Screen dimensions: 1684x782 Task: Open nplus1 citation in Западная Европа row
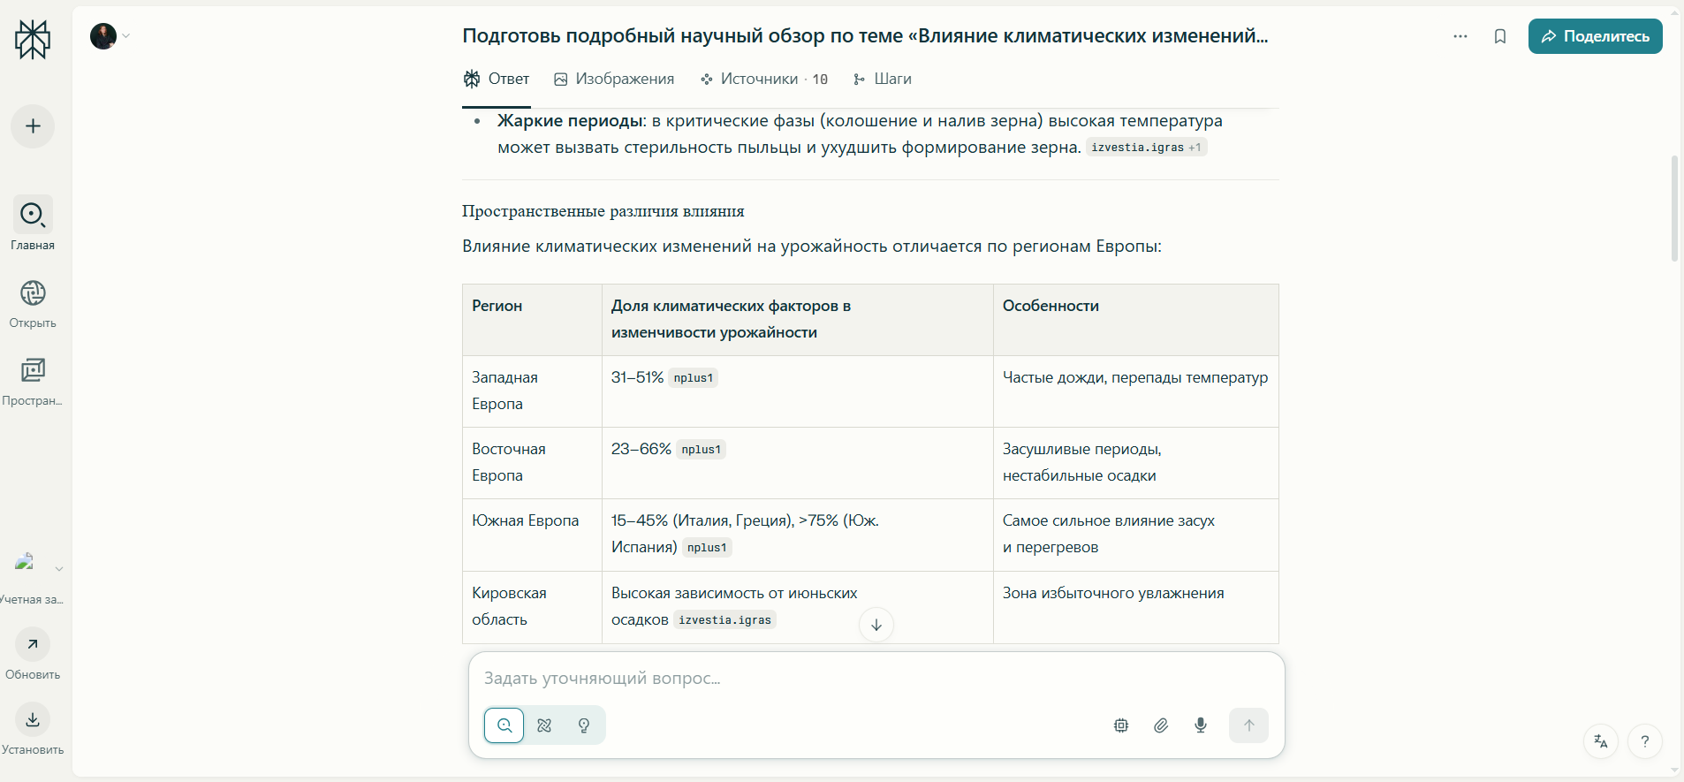click(x=693, y=378)
